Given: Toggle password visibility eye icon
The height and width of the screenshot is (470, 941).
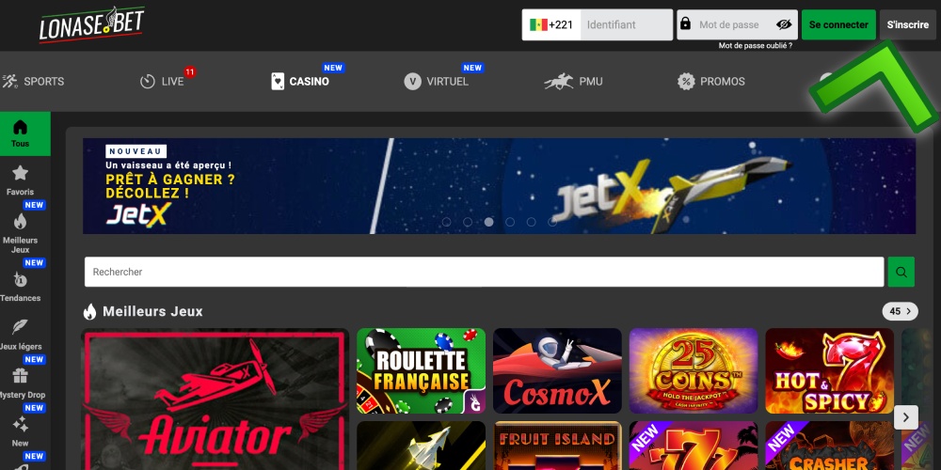Looking at the screenshot, I should tap(784, 24).
